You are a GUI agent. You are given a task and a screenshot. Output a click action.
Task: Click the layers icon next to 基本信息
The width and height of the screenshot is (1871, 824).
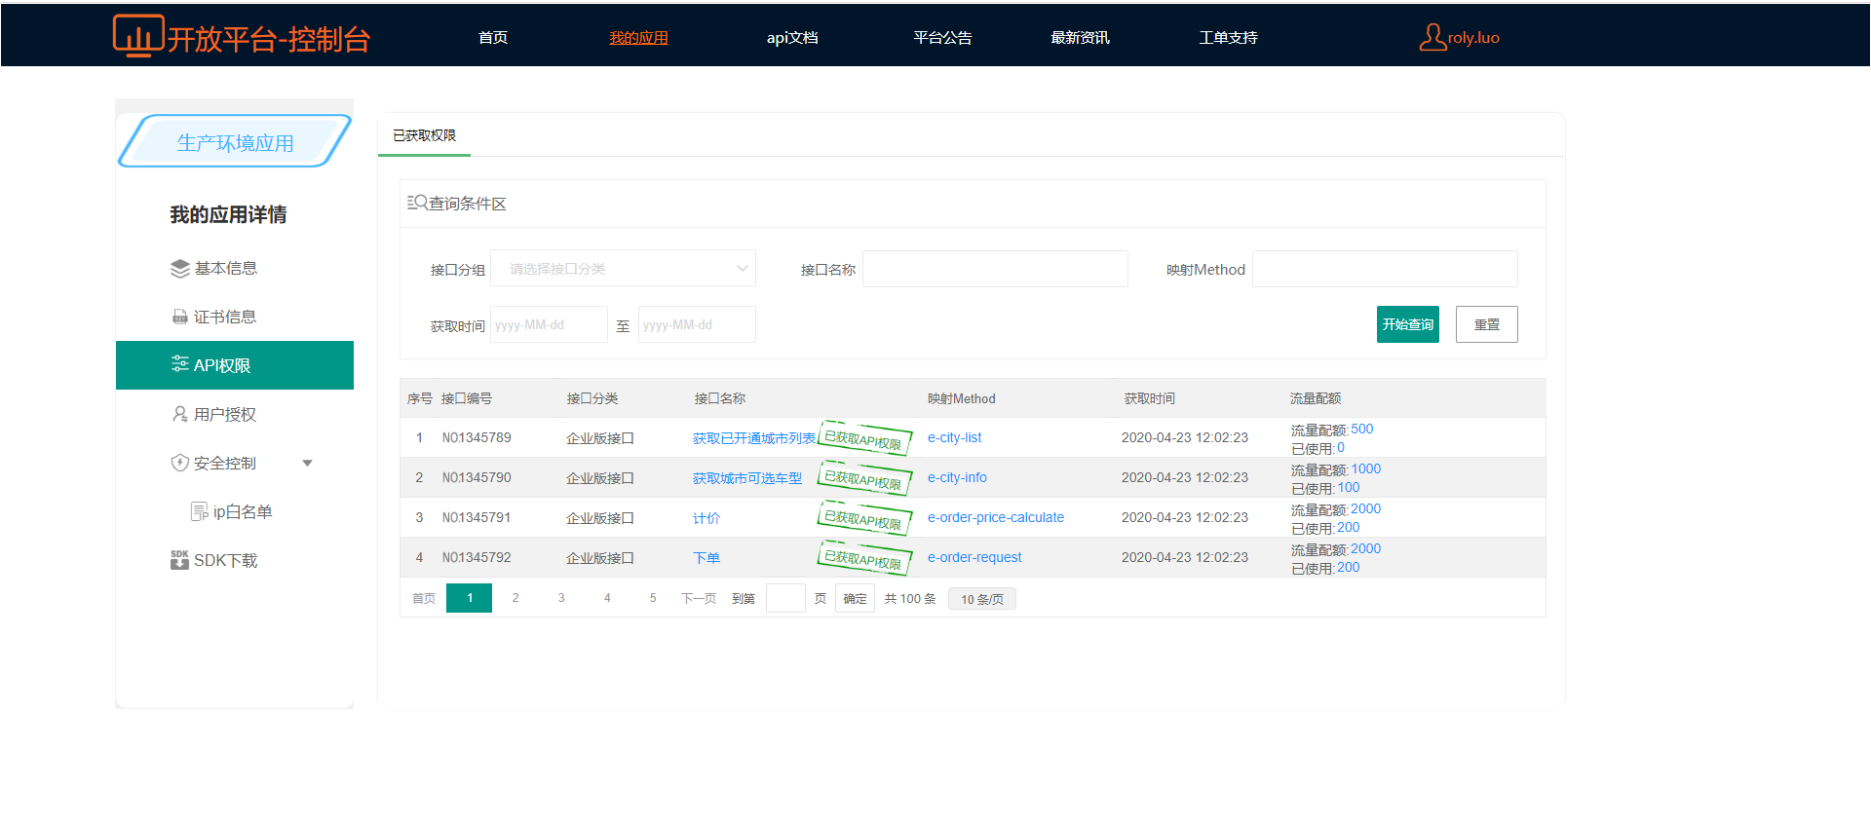coord(179,269)
